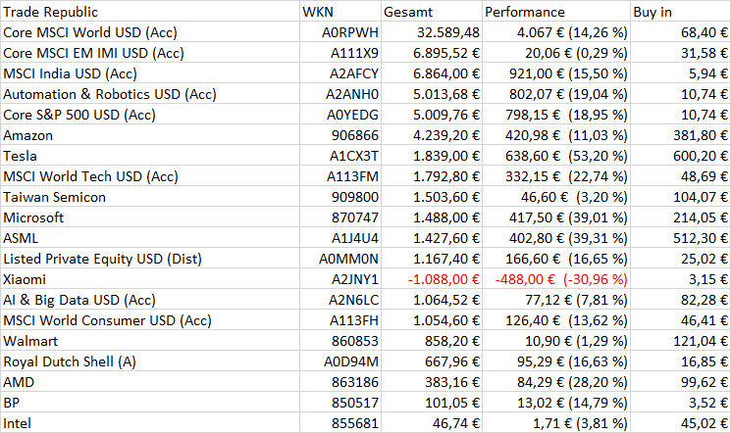Select the Walmart Gesamt value 858,20 €
This screenshot has height=433, width=731.
click(441, 341)
